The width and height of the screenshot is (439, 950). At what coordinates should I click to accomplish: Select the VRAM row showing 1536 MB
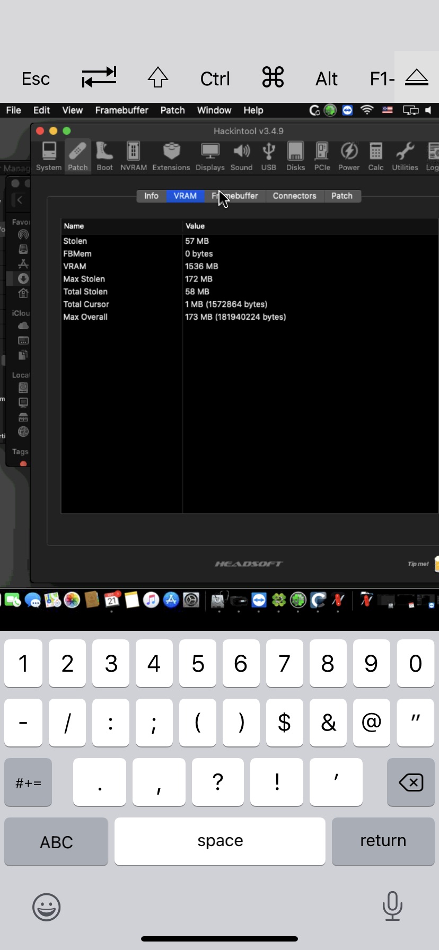coord(250,266)
